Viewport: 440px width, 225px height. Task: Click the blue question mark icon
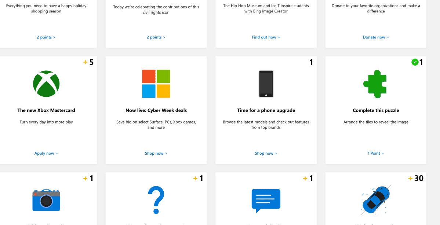156,200
